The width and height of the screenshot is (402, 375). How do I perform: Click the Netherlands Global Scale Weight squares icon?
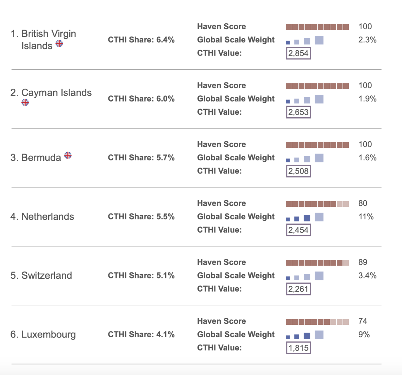(304, 217)
